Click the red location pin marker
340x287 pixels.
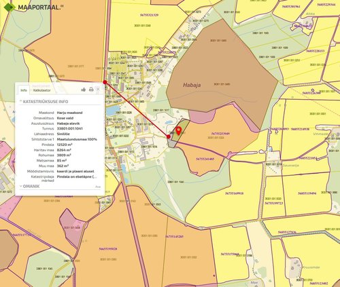(x=179, y=131)
